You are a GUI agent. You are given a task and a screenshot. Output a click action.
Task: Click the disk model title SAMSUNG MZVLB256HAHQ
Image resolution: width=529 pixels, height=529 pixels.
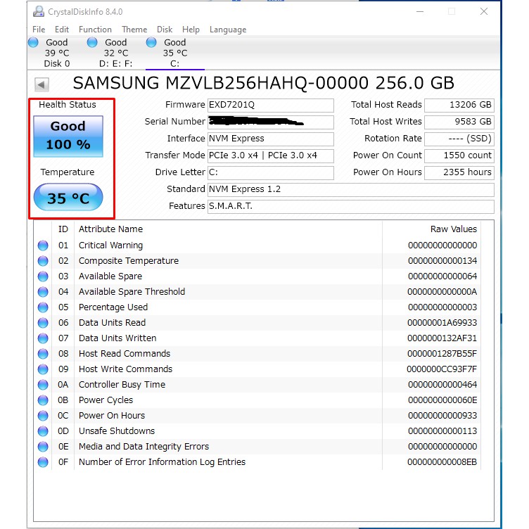point(264,83)
